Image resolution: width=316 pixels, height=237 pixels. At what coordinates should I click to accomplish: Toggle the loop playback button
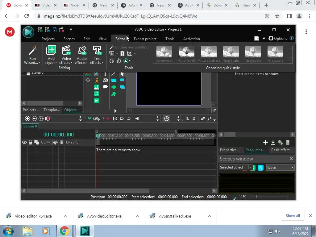click(x=129, y=118)
